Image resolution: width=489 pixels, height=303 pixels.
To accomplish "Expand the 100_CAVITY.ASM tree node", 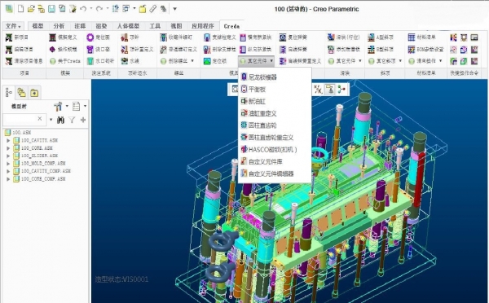I will [x=8, y=141].
